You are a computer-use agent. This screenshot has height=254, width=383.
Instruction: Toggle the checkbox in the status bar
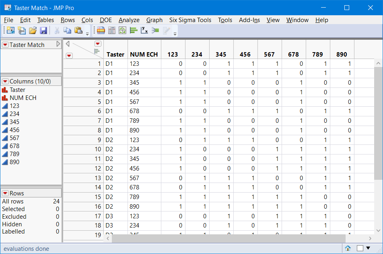[360, 248]
